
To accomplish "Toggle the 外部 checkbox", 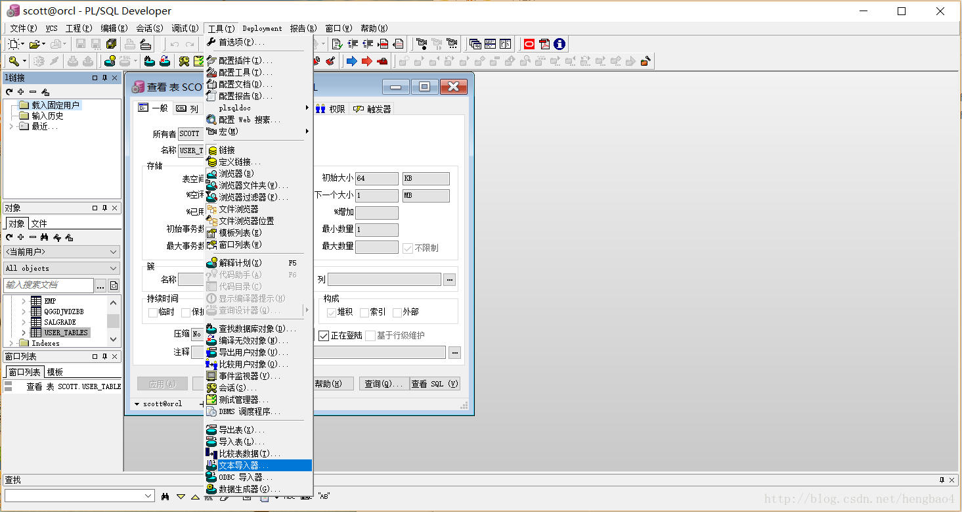I will 397,312.
